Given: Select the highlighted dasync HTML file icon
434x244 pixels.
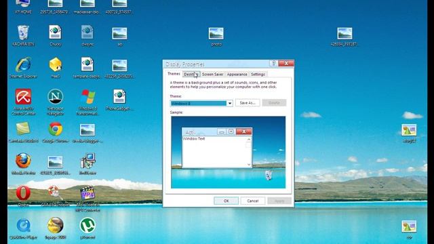Looking at the screenshot, I should click(x=87, y=35).
